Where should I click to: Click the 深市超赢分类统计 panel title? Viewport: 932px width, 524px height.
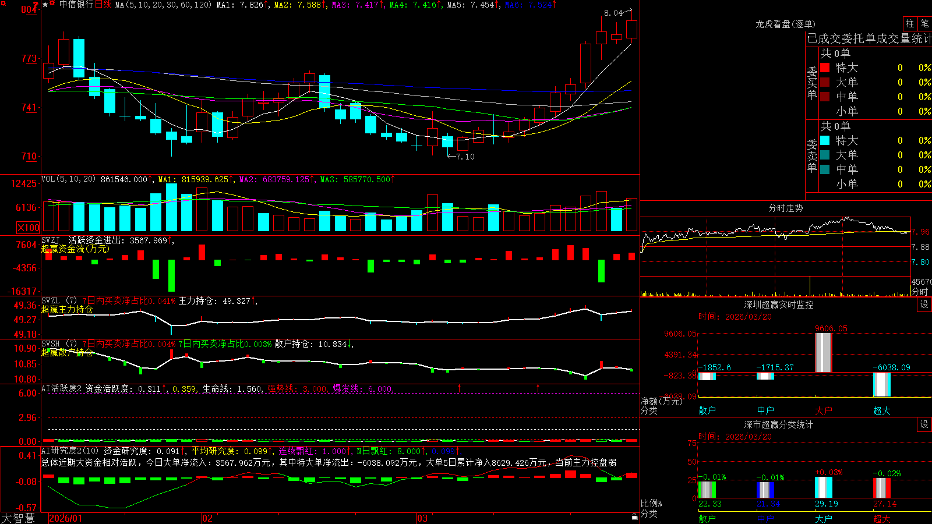coord(778,424)
